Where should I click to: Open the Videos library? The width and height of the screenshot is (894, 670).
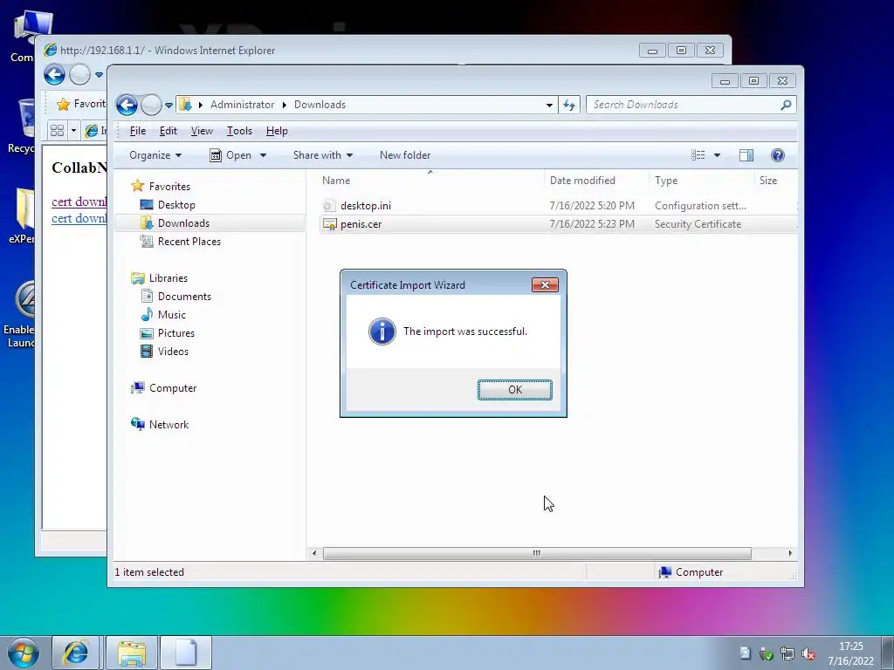(x=173, y=352)
